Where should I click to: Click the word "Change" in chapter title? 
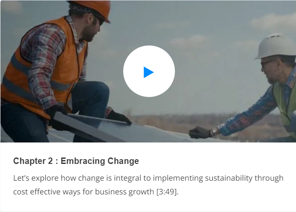[x=123, y=161]
